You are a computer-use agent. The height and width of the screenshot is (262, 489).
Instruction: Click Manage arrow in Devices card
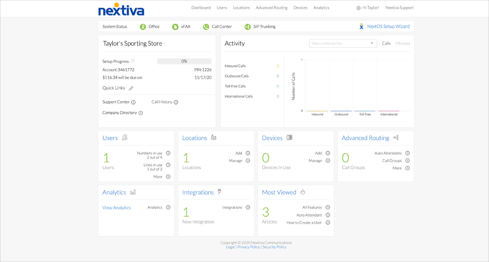coord(328,161)
